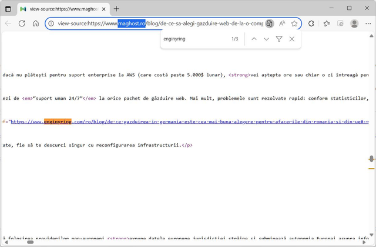Click the highlighted enginyring match
376x247 pixels.
(58, 121)
